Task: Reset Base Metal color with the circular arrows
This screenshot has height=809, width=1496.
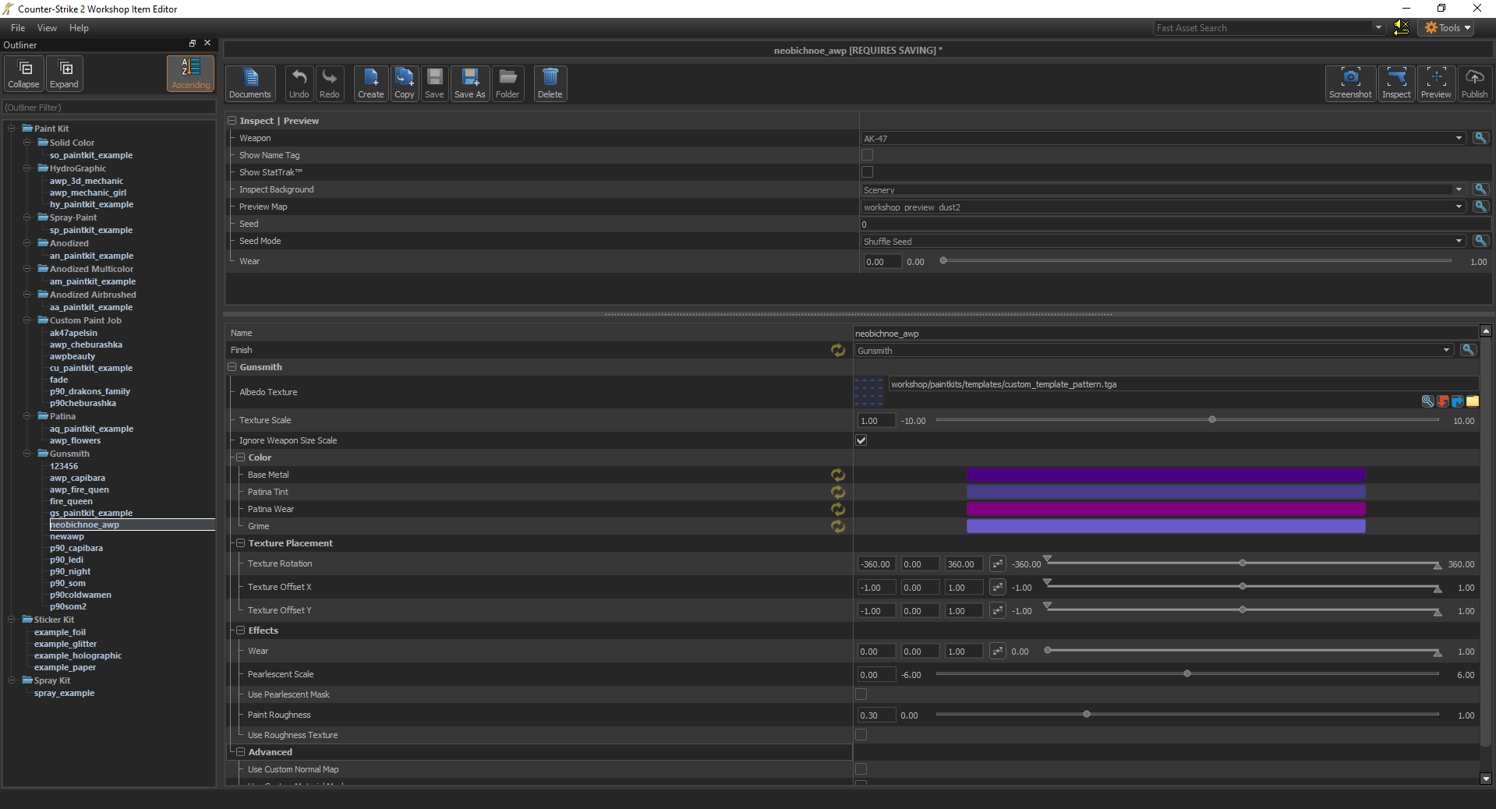Action: coord(838,475)
